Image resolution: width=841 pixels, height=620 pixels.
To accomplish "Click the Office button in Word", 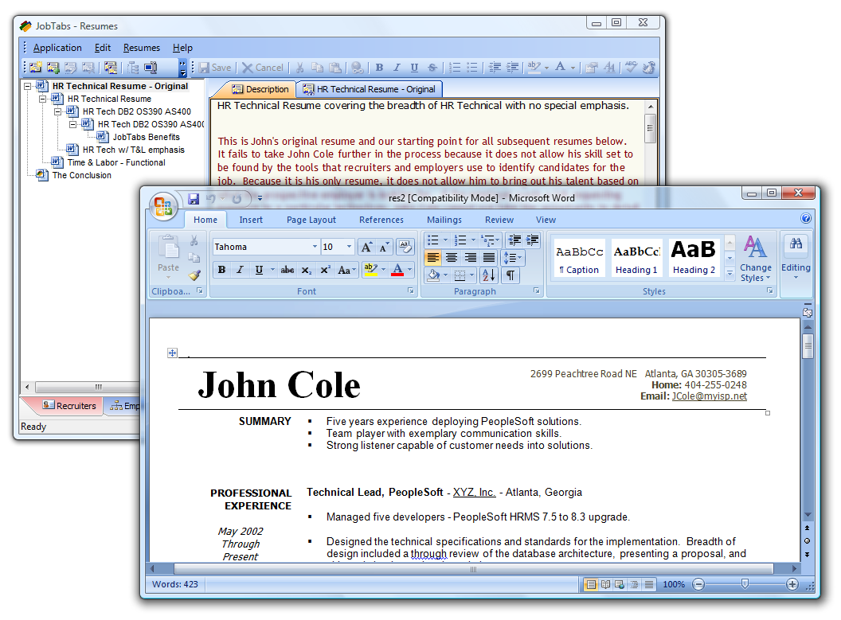I will 163,206.
